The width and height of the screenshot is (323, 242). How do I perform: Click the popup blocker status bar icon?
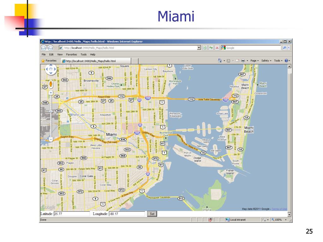(210, 220)
